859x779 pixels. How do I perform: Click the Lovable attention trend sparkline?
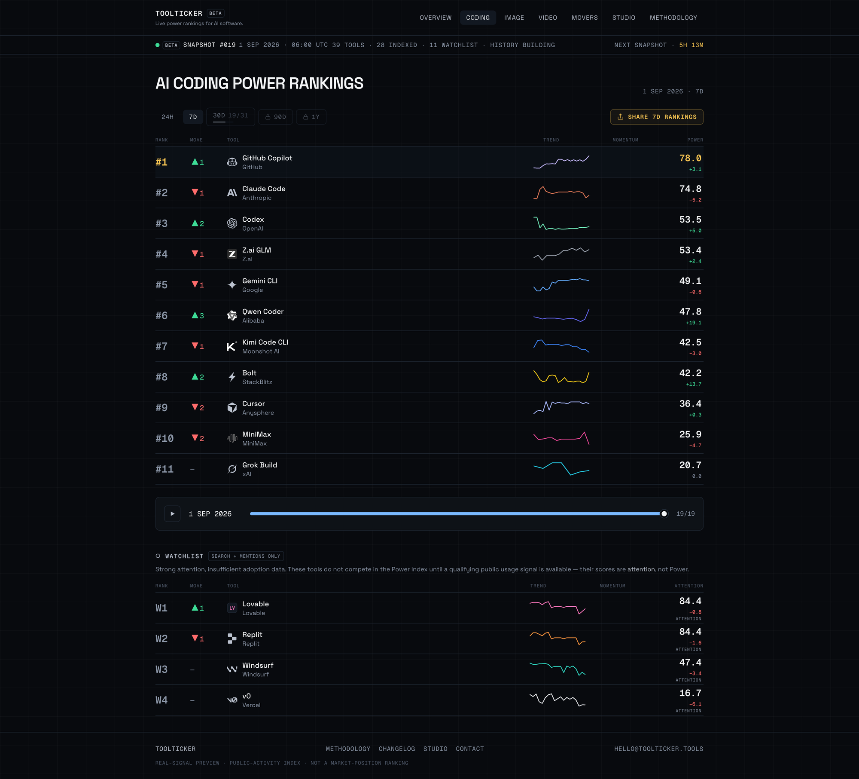(557, 608)
